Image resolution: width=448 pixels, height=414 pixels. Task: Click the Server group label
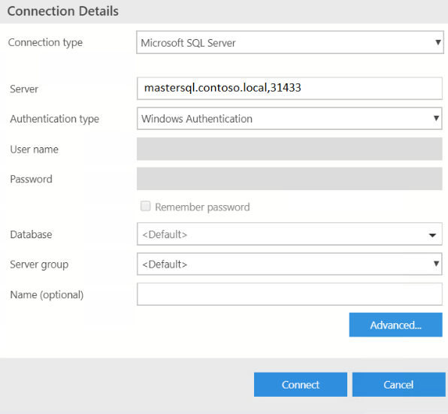[x=39, y=264]
